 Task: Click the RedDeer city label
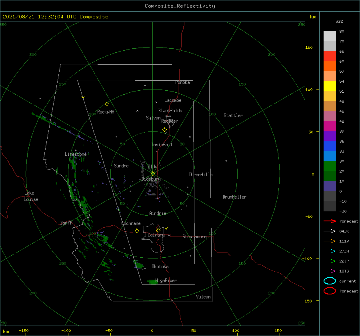(170, 121)
